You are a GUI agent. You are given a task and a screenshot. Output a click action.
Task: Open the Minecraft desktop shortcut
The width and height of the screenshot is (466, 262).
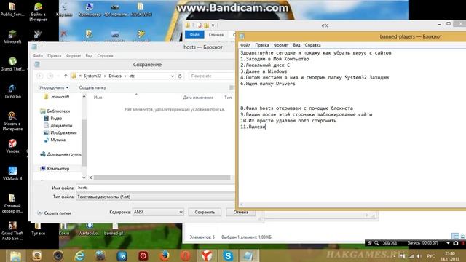click(12, 36)
